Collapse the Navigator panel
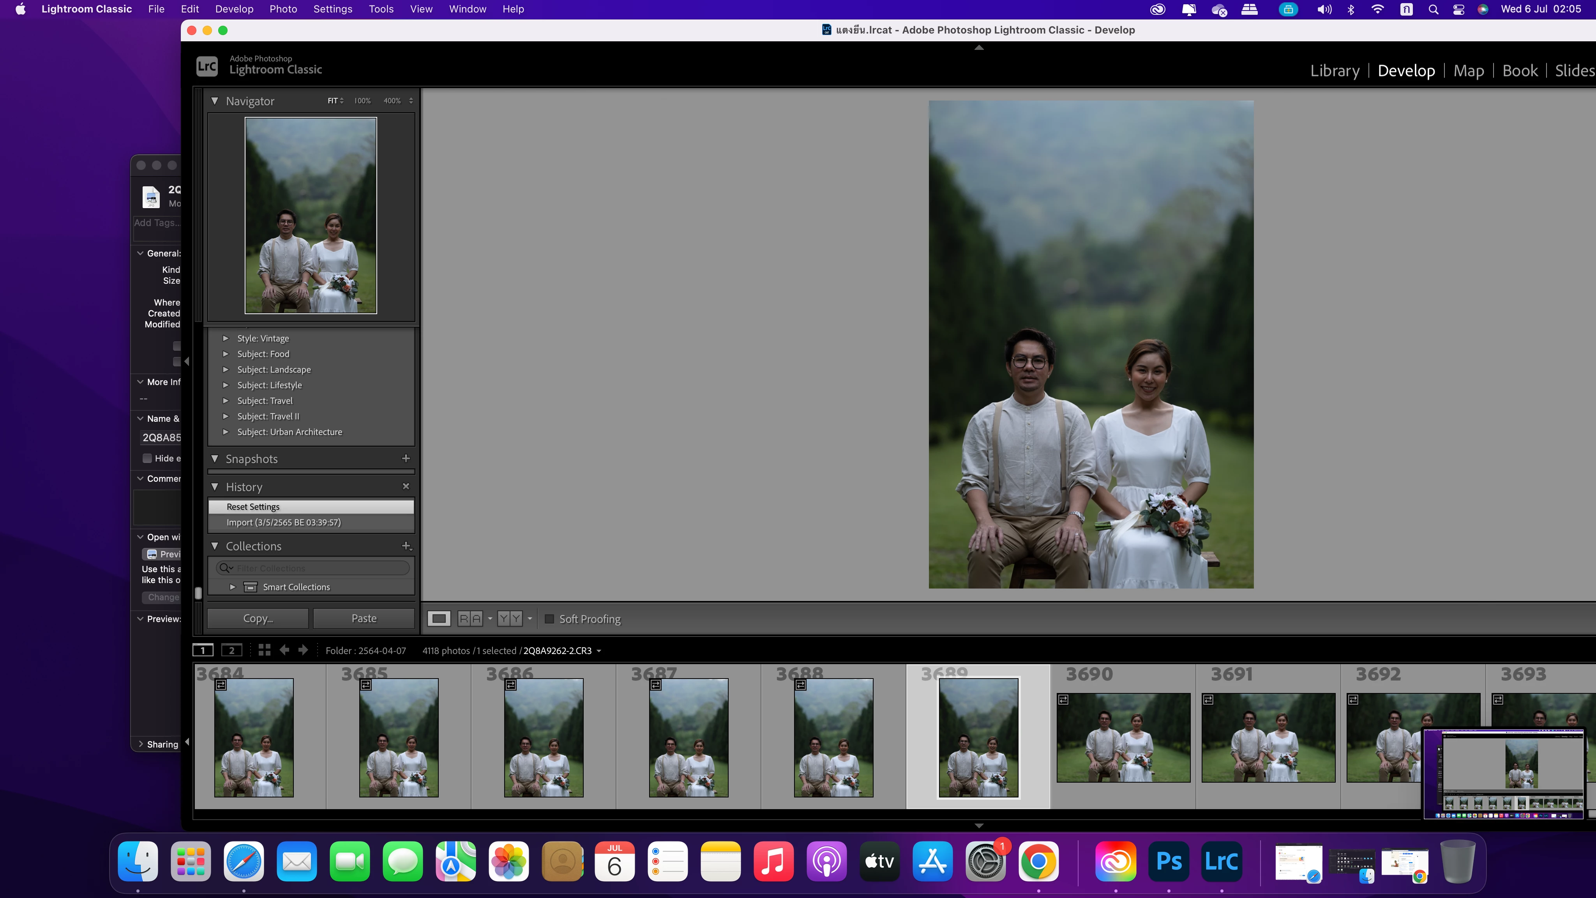Screen dimensions: 1596x898 pyautogui.click(x=214, y=101)
